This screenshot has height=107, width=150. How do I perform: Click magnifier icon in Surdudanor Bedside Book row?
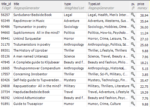point(133,15)
